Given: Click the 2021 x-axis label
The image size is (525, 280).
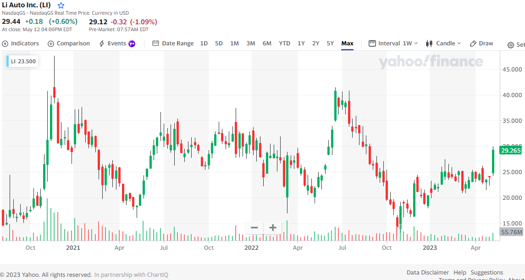Looking at the screenshot, I should 73,248.
